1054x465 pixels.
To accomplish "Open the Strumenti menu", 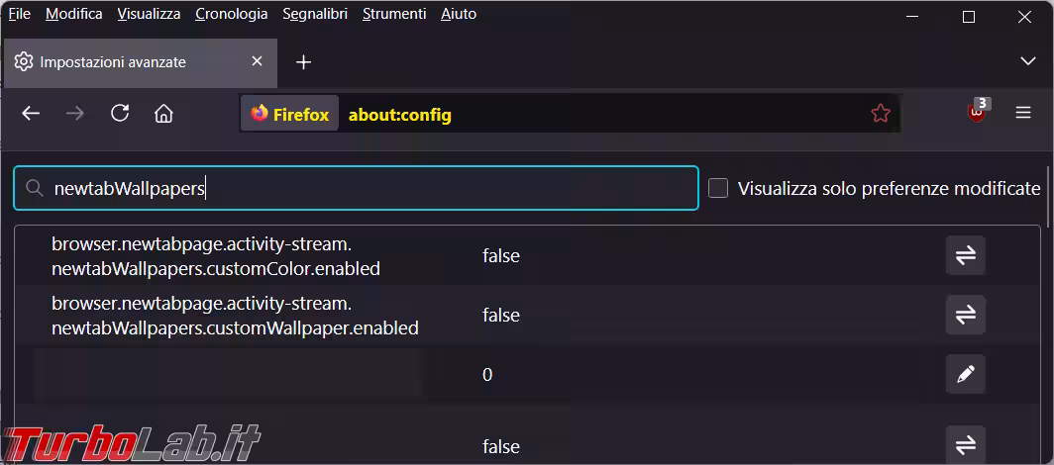I will pos(394,14).
